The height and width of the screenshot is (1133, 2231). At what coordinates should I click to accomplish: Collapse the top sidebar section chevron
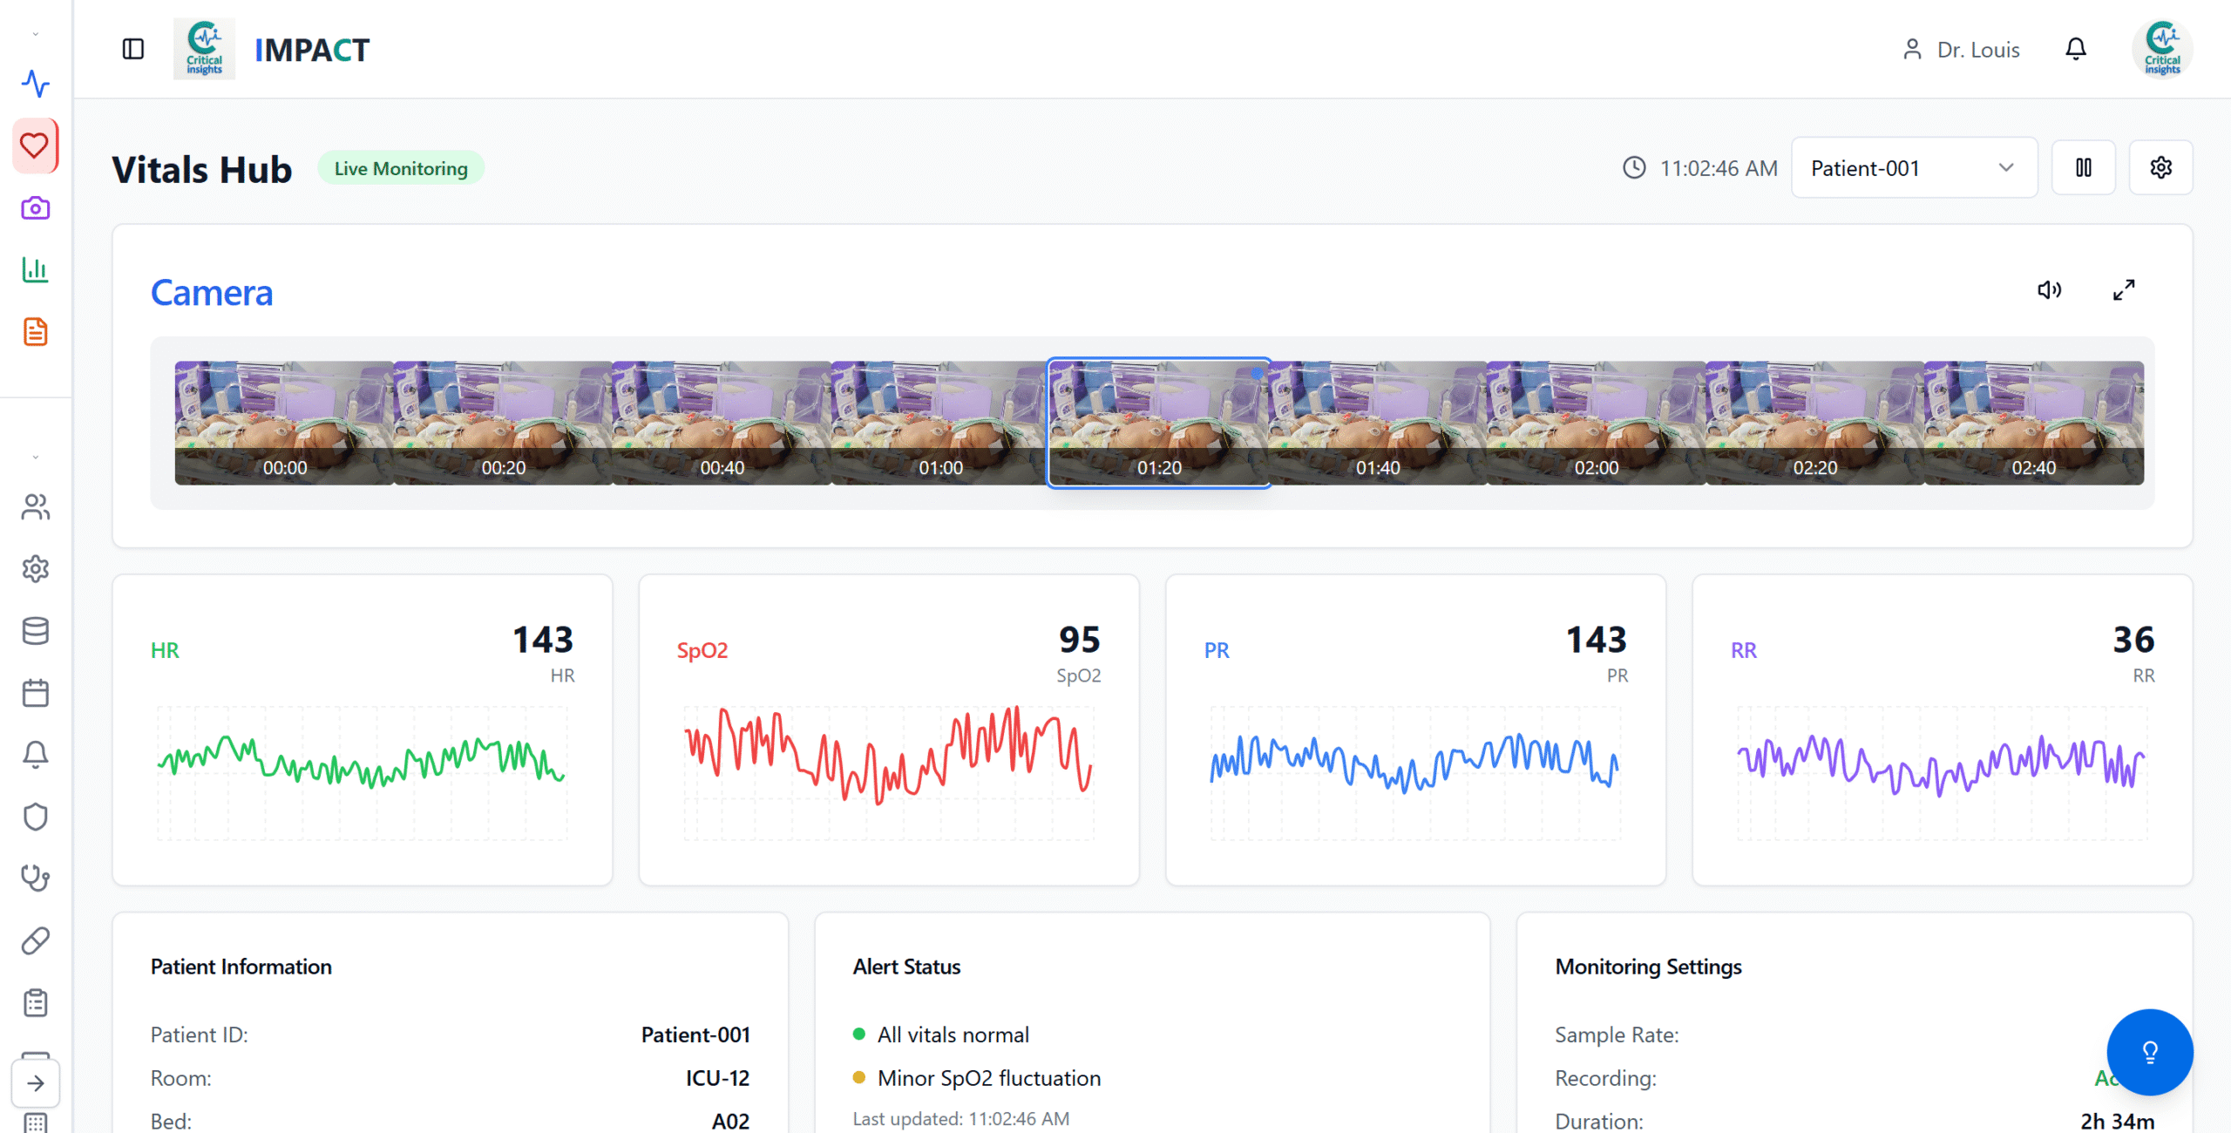[36, 35]
